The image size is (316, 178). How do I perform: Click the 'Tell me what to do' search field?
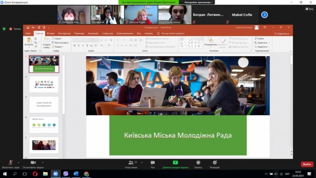[171, 34]
